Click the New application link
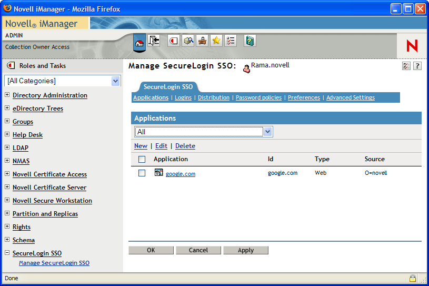The image size is (429, 286). 141,146
